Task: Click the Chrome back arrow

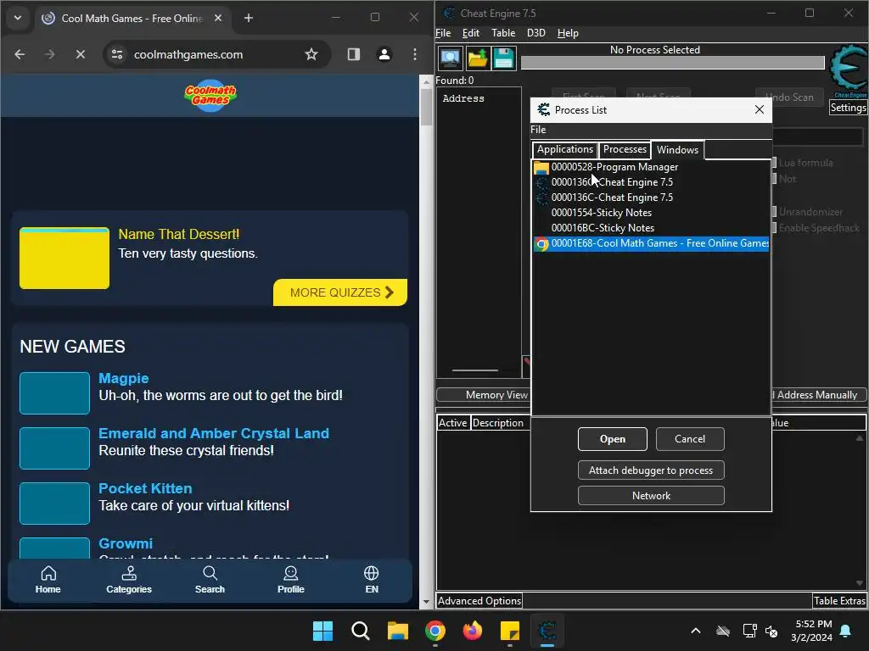Action: [20, 54]
